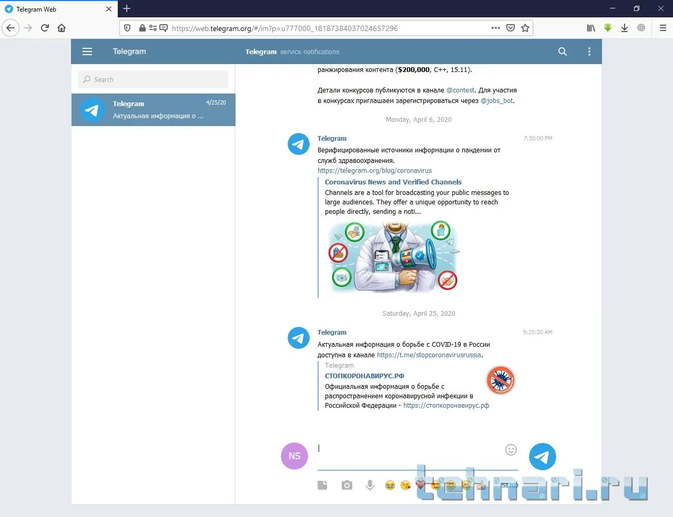Click Telegram avatar of April 6 message

(299, 144)
